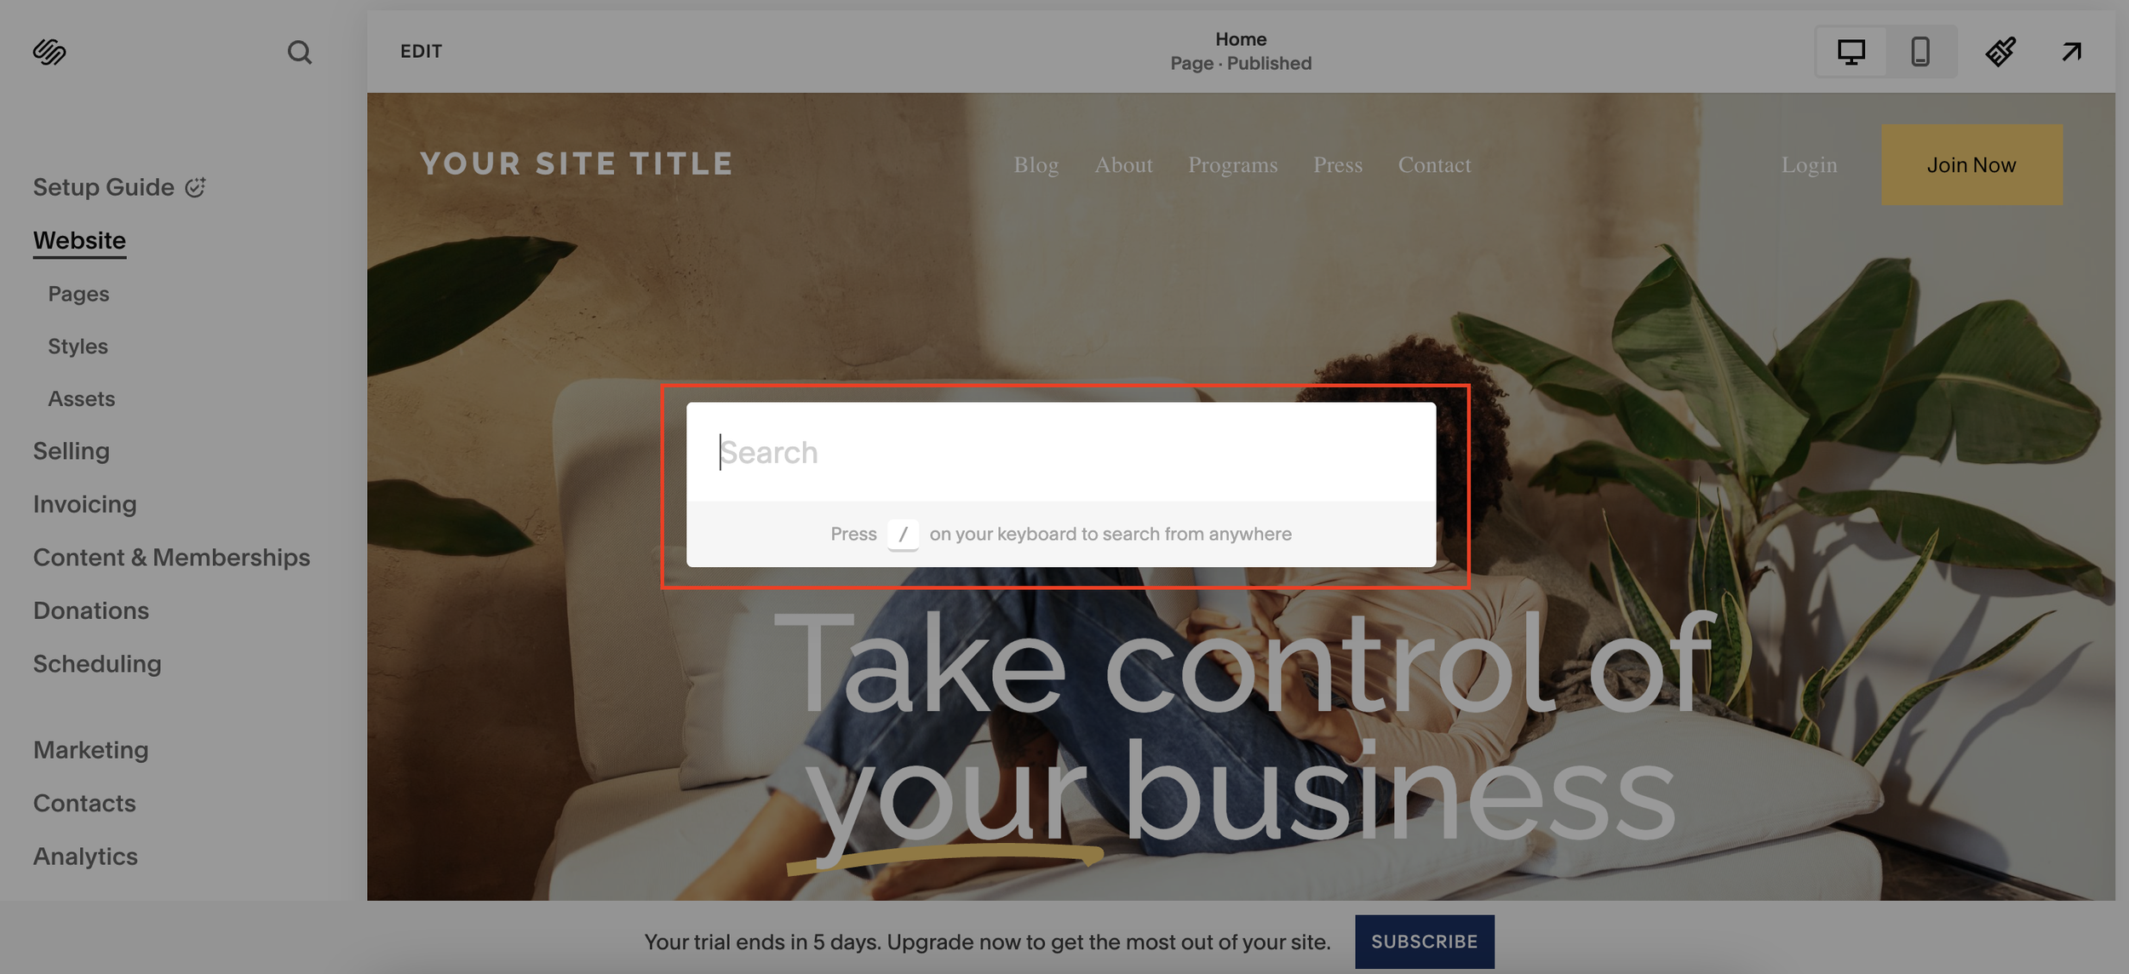Switch to desktop preview icon

coord(1851,52)
